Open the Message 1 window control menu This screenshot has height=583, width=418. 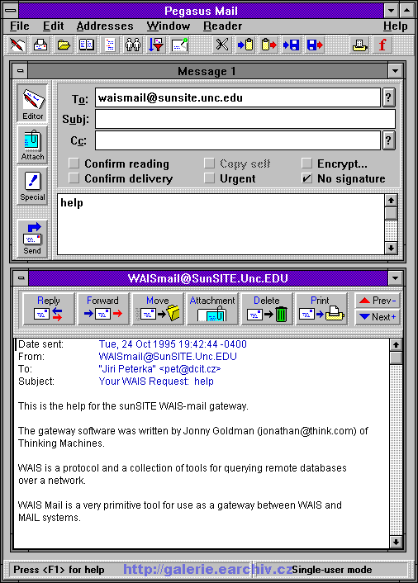click(x=21, y=70)
